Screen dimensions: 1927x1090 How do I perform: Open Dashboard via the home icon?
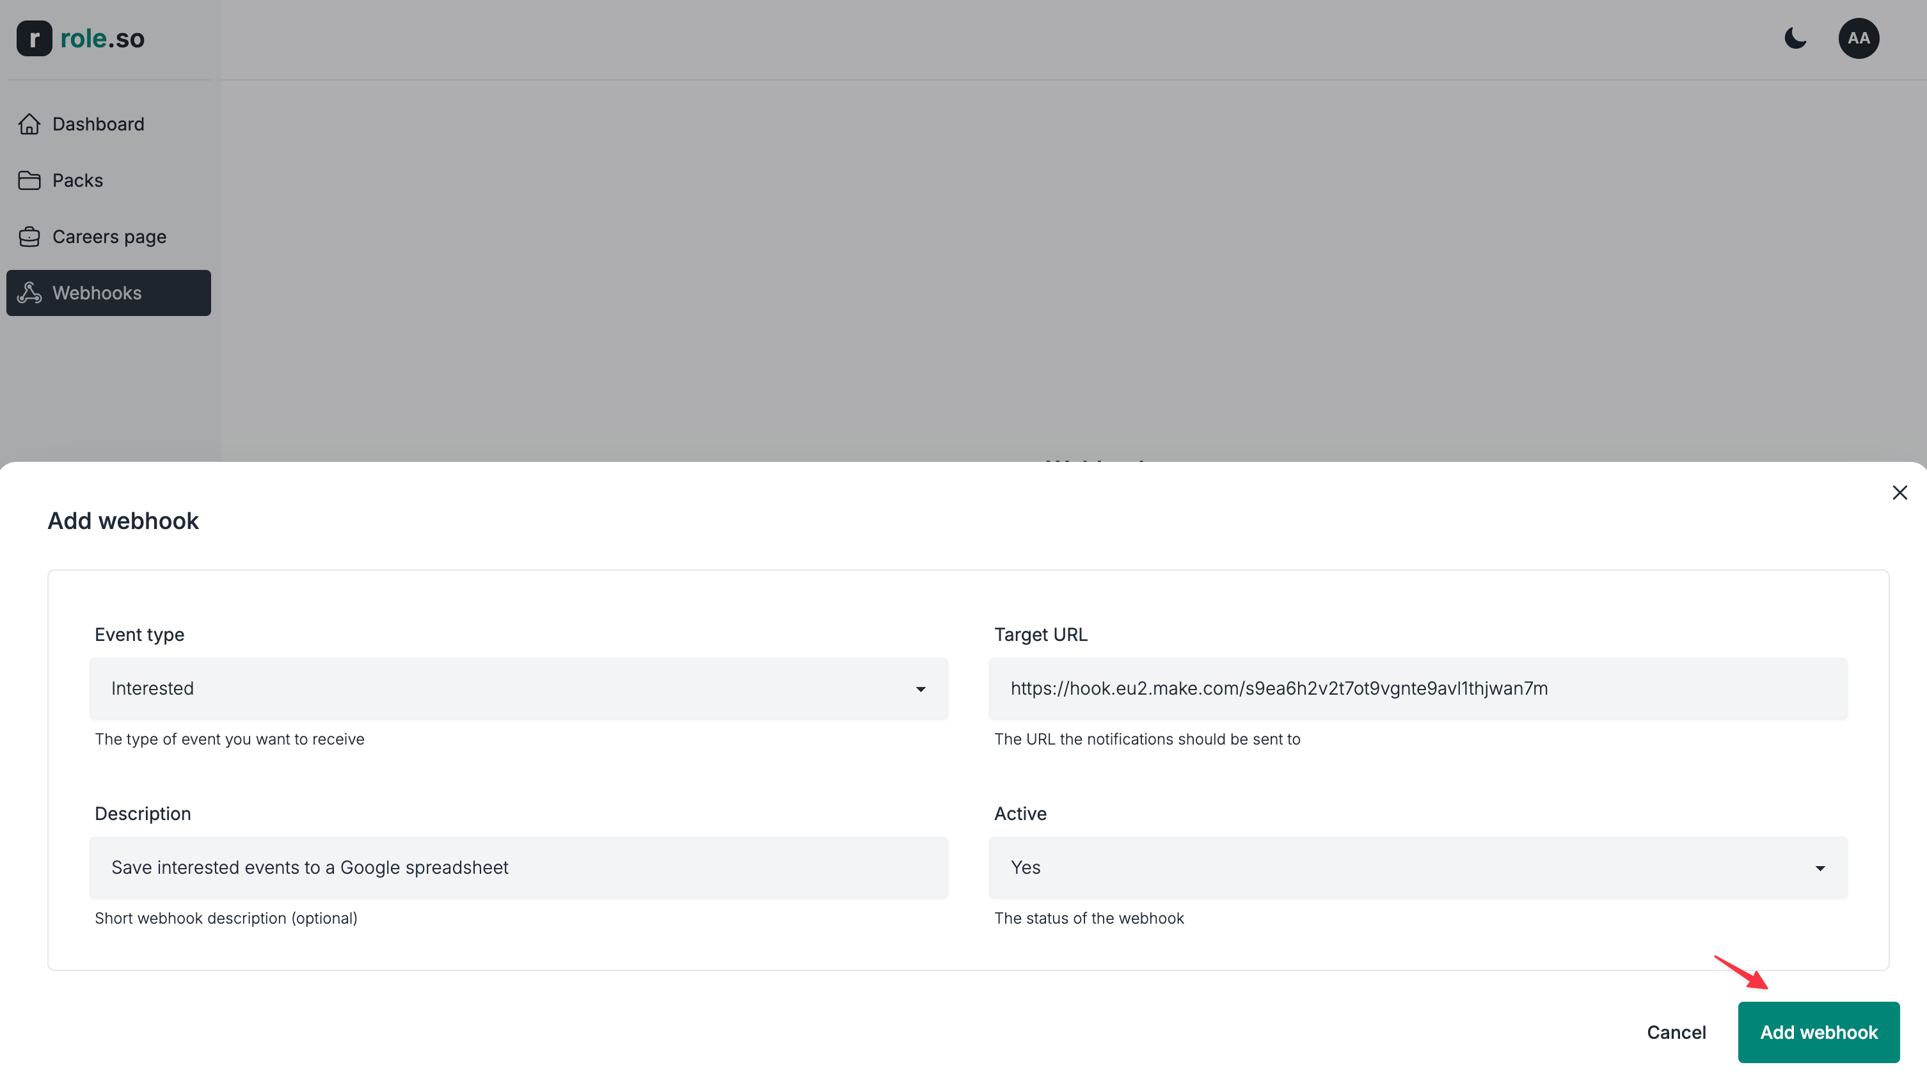[x=30, y=123]
